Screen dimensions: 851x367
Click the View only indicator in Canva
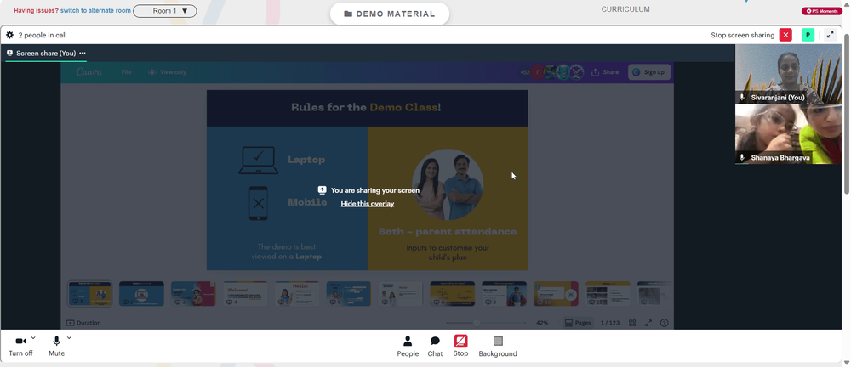coord(167,72)
